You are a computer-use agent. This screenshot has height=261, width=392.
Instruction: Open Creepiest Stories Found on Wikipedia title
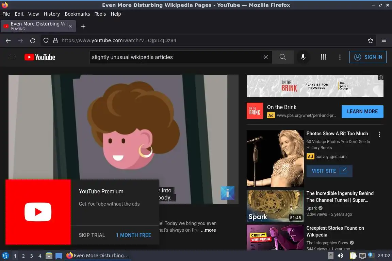(335, 231)
